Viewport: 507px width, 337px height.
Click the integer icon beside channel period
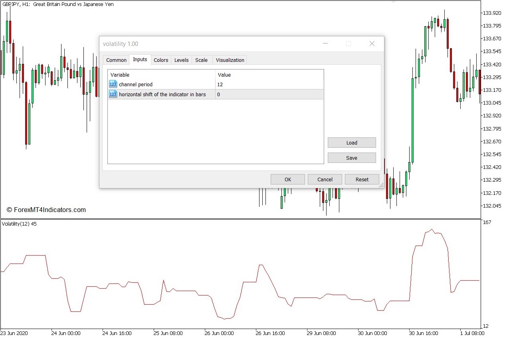[x=113, y=84]
